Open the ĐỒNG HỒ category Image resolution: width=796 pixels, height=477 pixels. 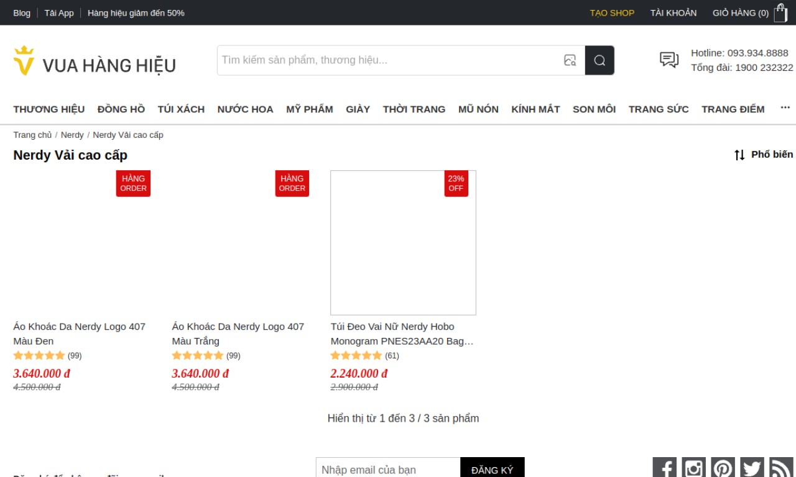[121, 109]
